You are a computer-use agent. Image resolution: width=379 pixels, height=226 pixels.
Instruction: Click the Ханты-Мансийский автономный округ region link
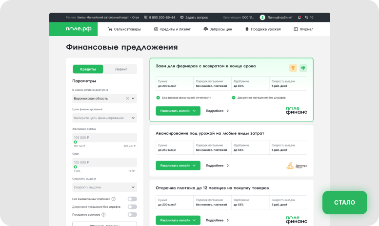[108, 18]
